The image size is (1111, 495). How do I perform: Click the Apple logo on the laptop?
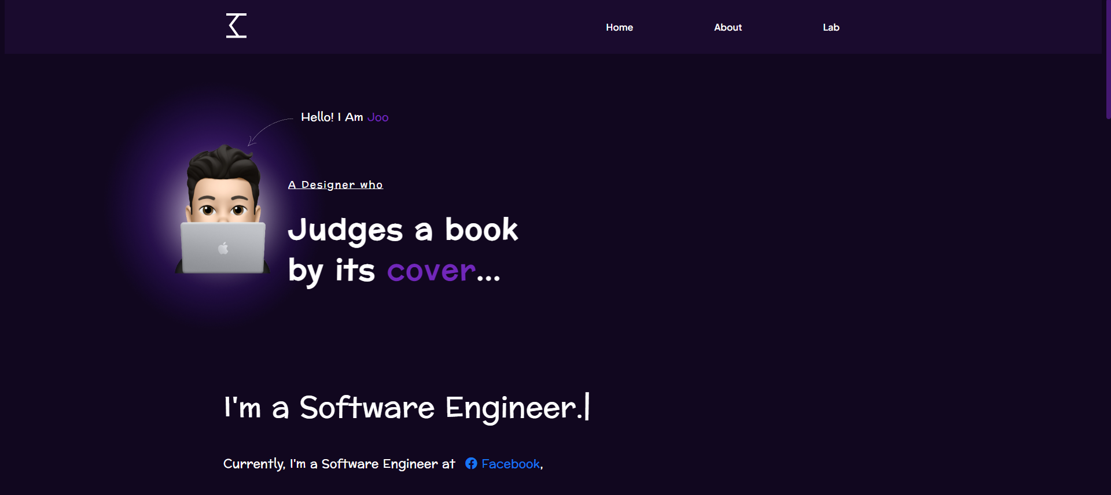[223, 249]
